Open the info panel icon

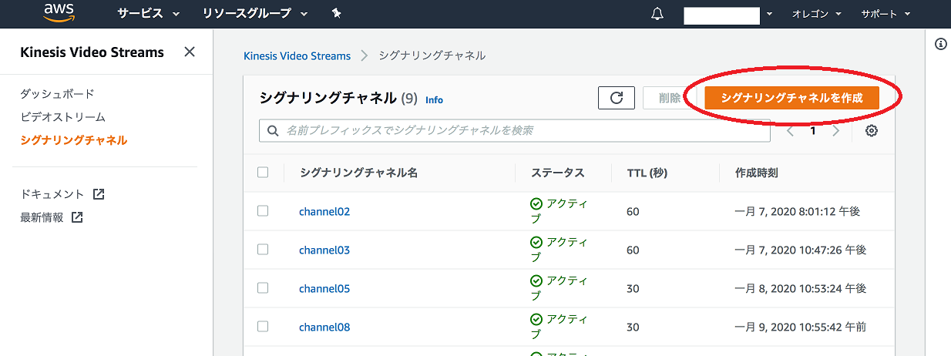(941, 44)
